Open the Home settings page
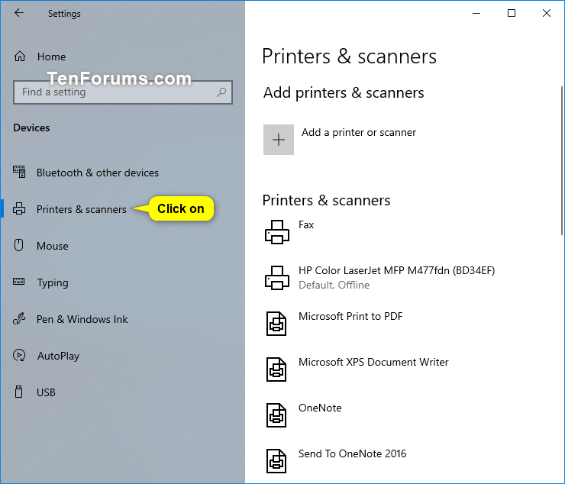This screenshot has width=565, height=484. (51, 56)
